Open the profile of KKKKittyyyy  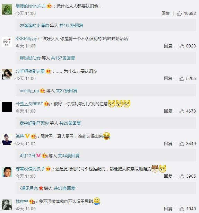coord(26,39)
